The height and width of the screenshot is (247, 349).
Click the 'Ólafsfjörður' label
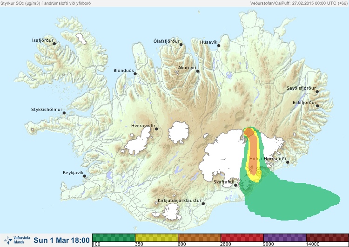coord(167,41)
